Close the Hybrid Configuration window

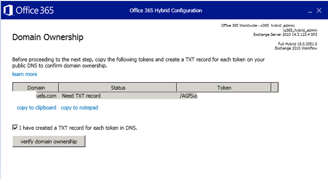(319, 11)
